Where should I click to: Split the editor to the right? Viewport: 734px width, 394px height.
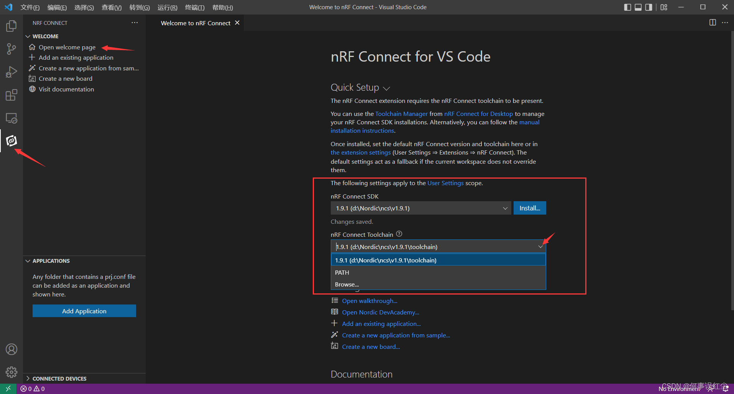pos(713,23)
